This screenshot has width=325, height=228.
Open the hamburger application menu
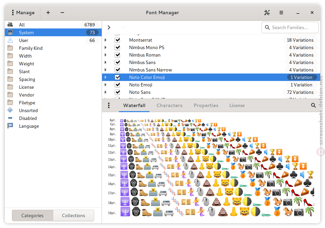click(281, 13)
